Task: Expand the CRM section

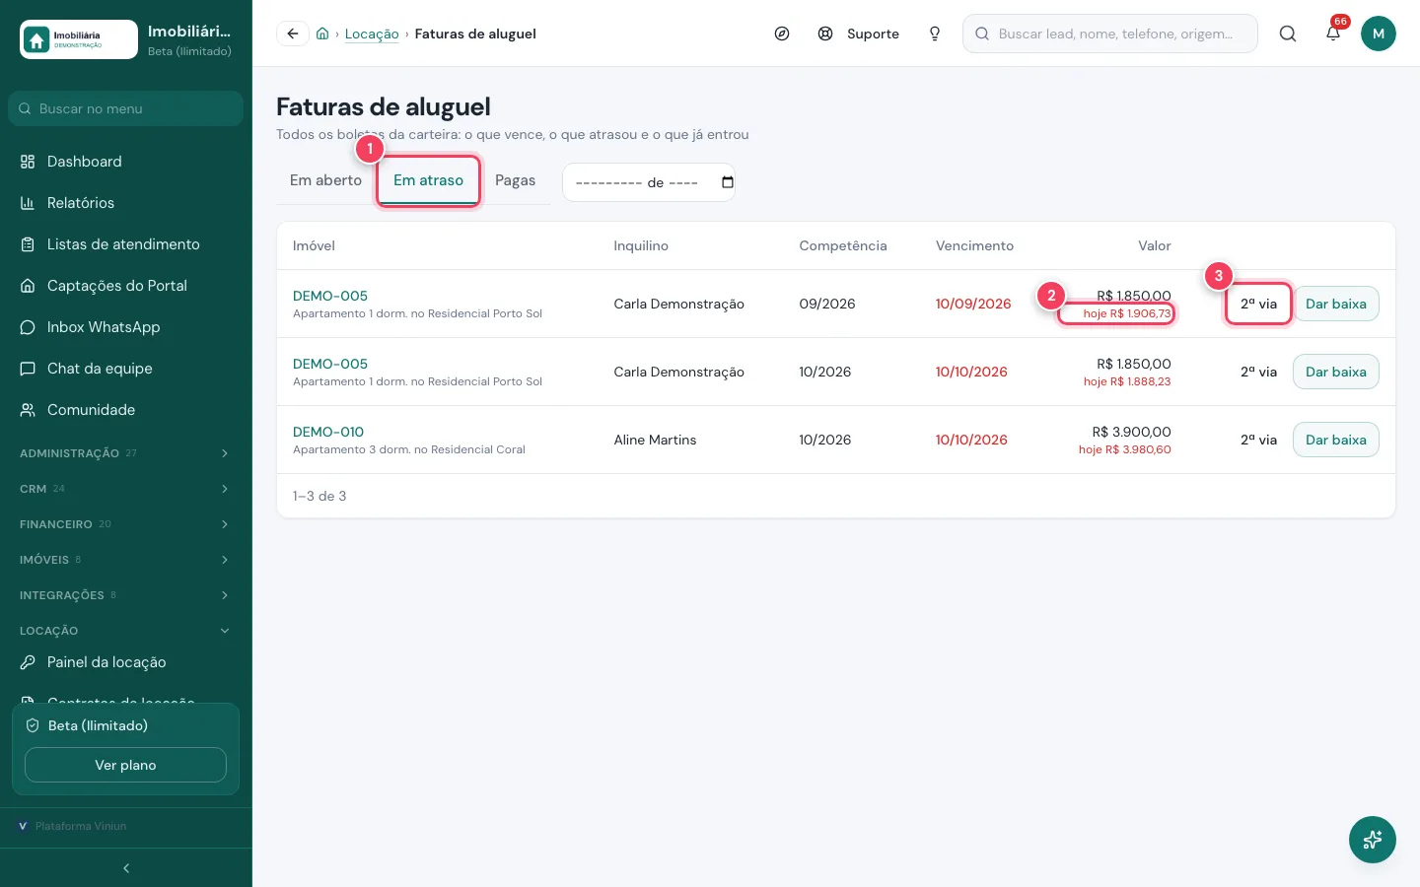Action: click(126, 489)
